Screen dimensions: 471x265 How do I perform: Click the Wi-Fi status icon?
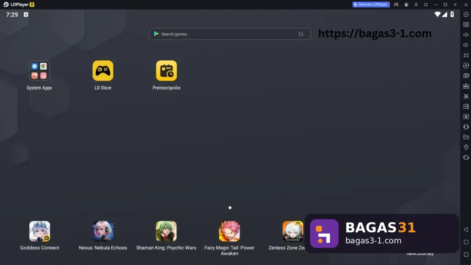point(438,14)
